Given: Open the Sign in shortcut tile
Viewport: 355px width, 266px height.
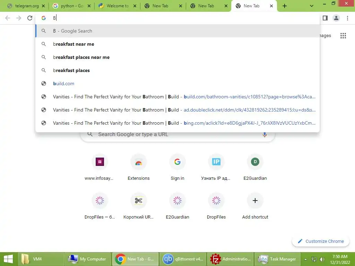Looking at the screenshot, I should coord(177,168).
